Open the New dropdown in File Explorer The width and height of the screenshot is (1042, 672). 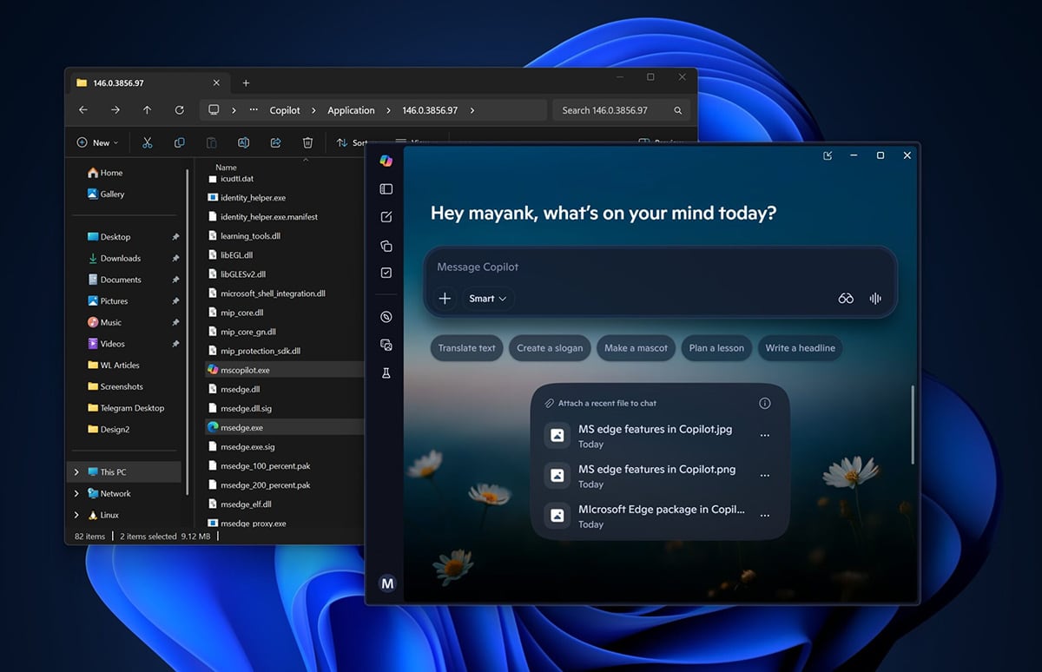coord(96,142)
